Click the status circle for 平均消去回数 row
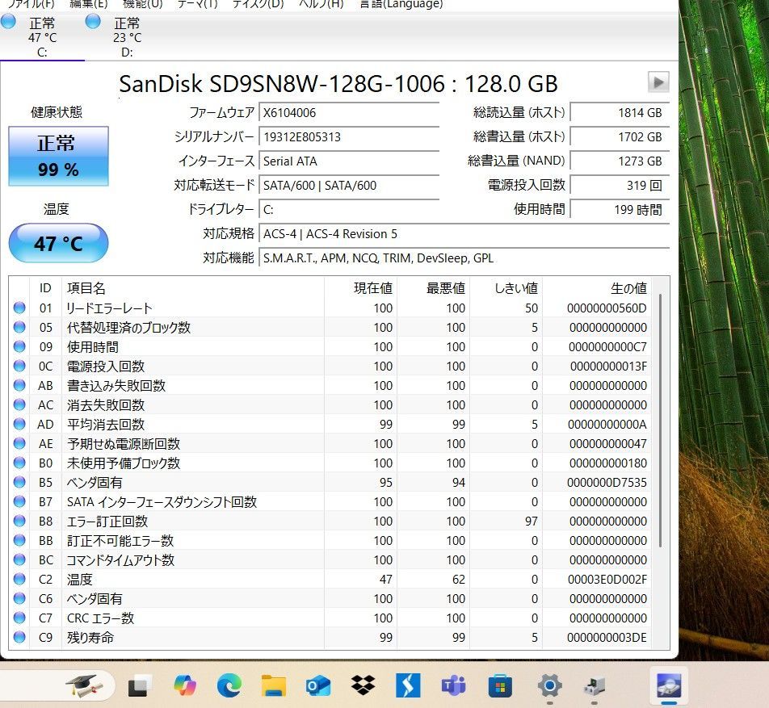Screen dimensions: 769x708 point(19,424)
